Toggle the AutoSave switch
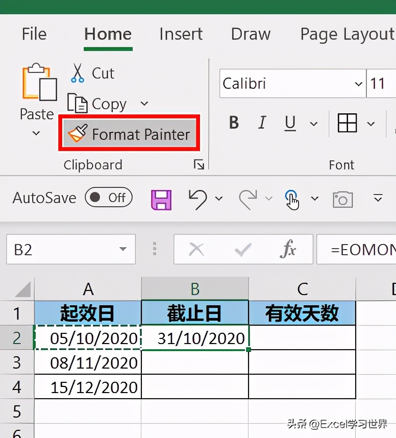The width and height of the screenshot is (396, 438). 108,198
